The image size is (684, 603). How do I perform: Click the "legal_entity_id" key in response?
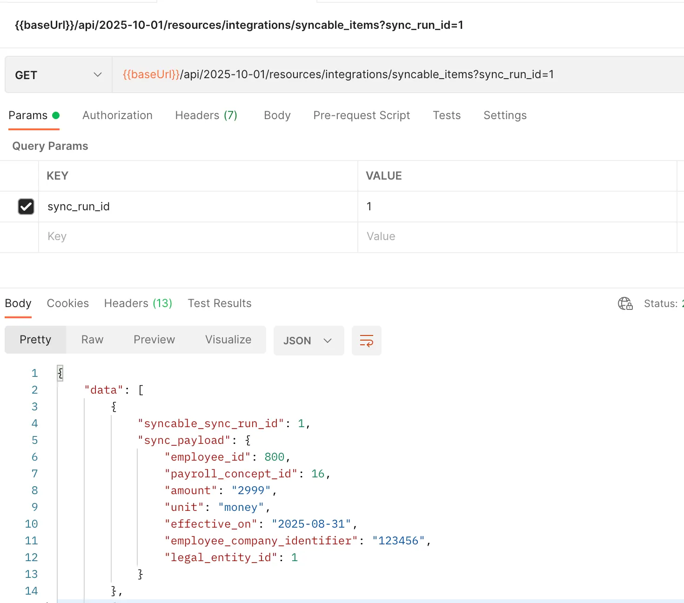pos(221,557)
